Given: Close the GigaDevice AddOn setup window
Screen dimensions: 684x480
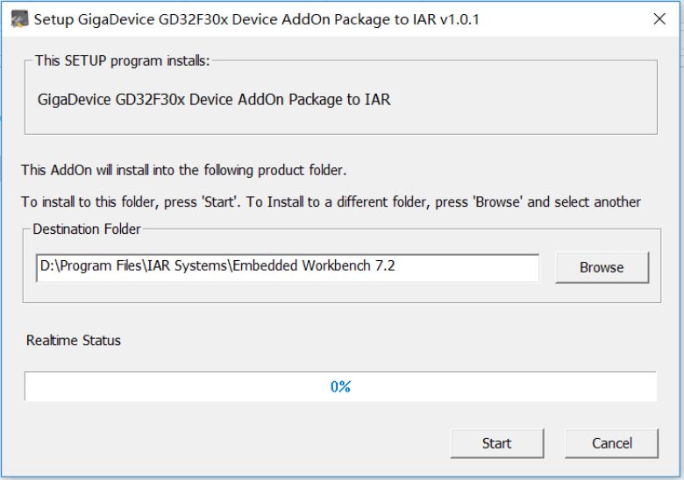Looking at the screenshot, I should 659,18.
